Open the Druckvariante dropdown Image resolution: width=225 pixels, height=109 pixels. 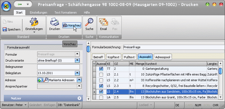pos(77,60)
